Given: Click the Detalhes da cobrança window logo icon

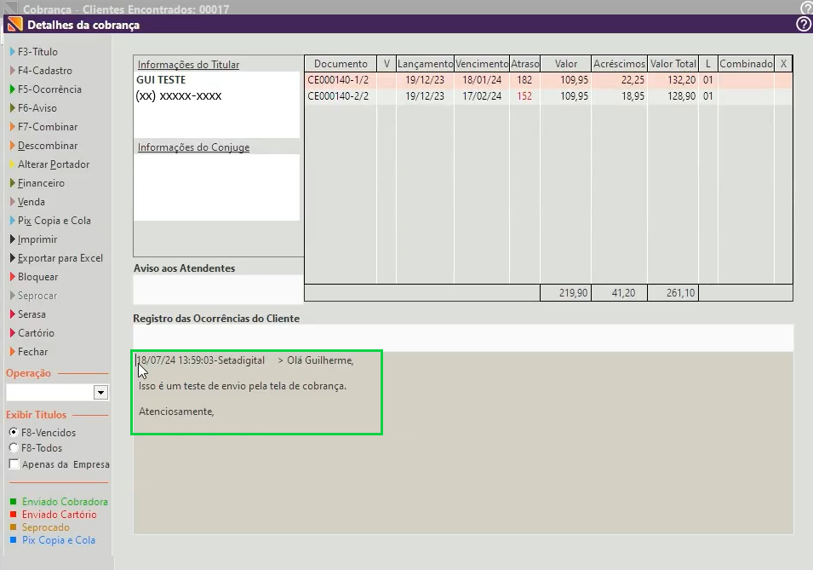Looking at the screenshot, I should coord(15,25).
